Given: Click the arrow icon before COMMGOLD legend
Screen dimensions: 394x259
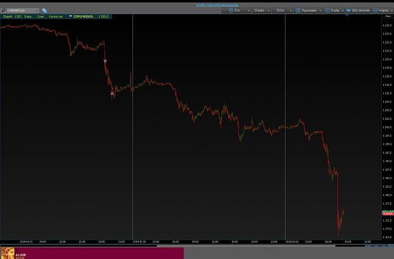Looking at the screenshot, I should pos(71,16).
